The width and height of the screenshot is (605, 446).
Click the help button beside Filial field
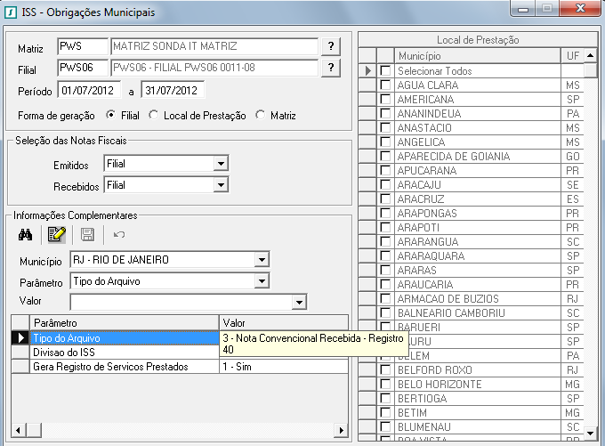pos(331,69)
